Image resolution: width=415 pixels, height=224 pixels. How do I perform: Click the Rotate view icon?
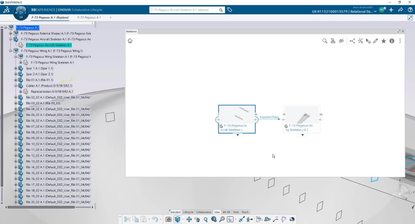click(197, 219)
